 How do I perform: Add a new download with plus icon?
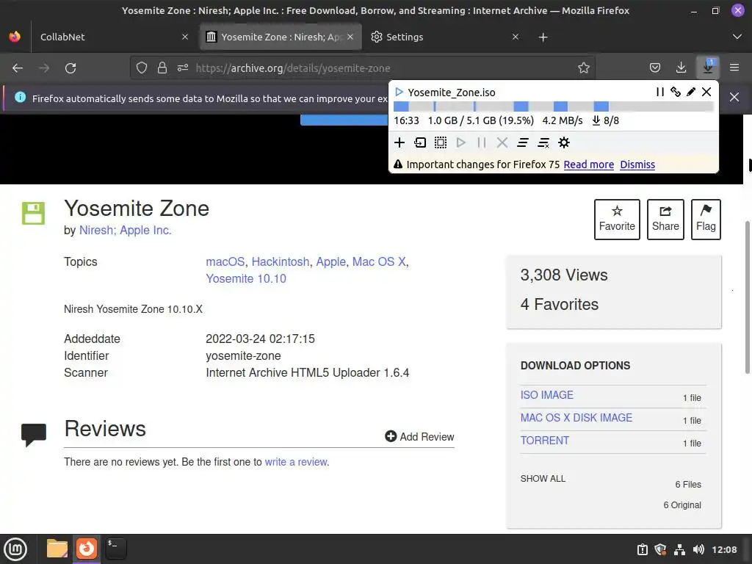coord(399,142)
